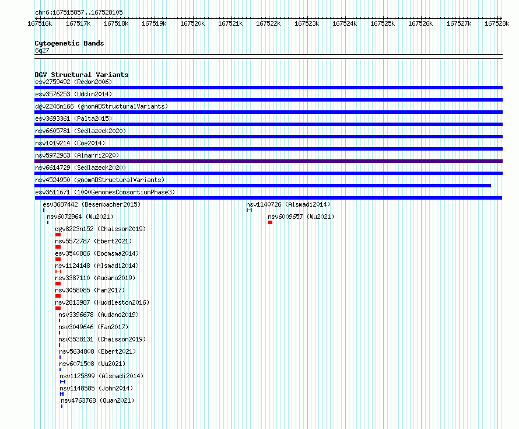Click nsv1148585 (John2014) label

click(x=96, y=388)
